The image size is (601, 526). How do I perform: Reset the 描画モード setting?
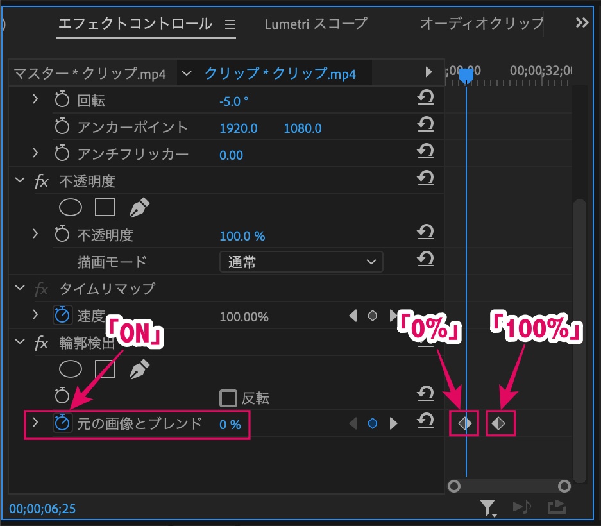click(425, 259)
